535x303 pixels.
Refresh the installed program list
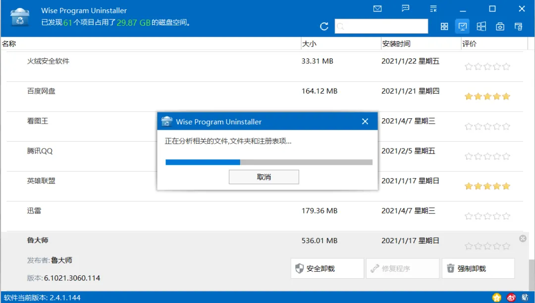tap(324, 27)
